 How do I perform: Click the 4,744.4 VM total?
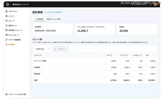(x=113, y=80)
